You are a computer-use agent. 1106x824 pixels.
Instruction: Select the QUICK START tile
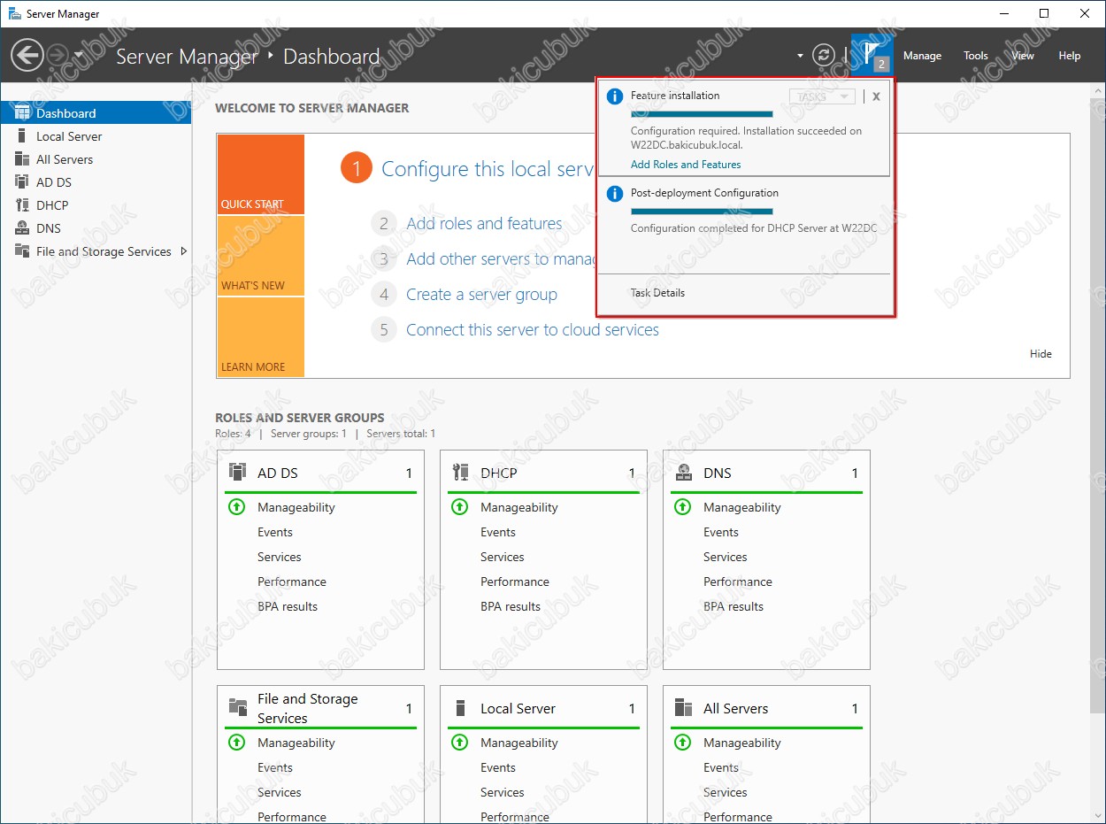(260, 174)
